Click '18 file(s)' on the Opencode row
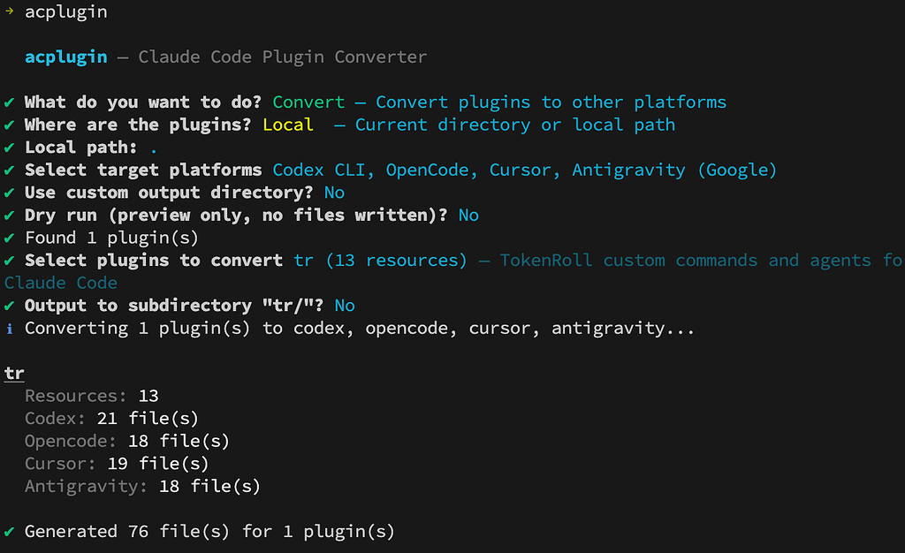 (x=179, y=441)
